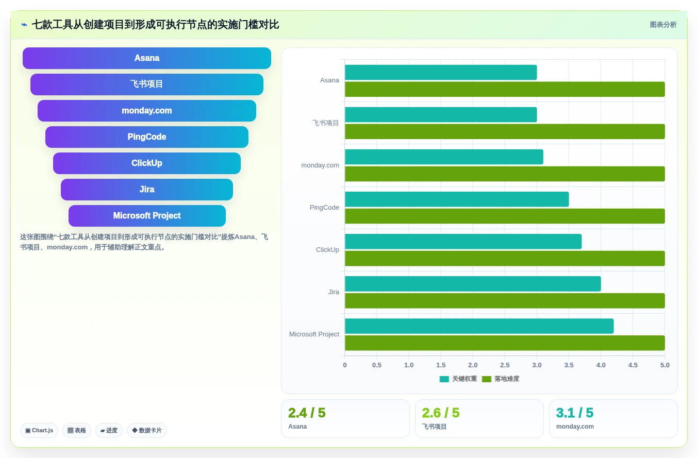The width and height of the screenshot is (698, 458).
Task: Select the Jira funnel stage
Action: pos(147,190)
